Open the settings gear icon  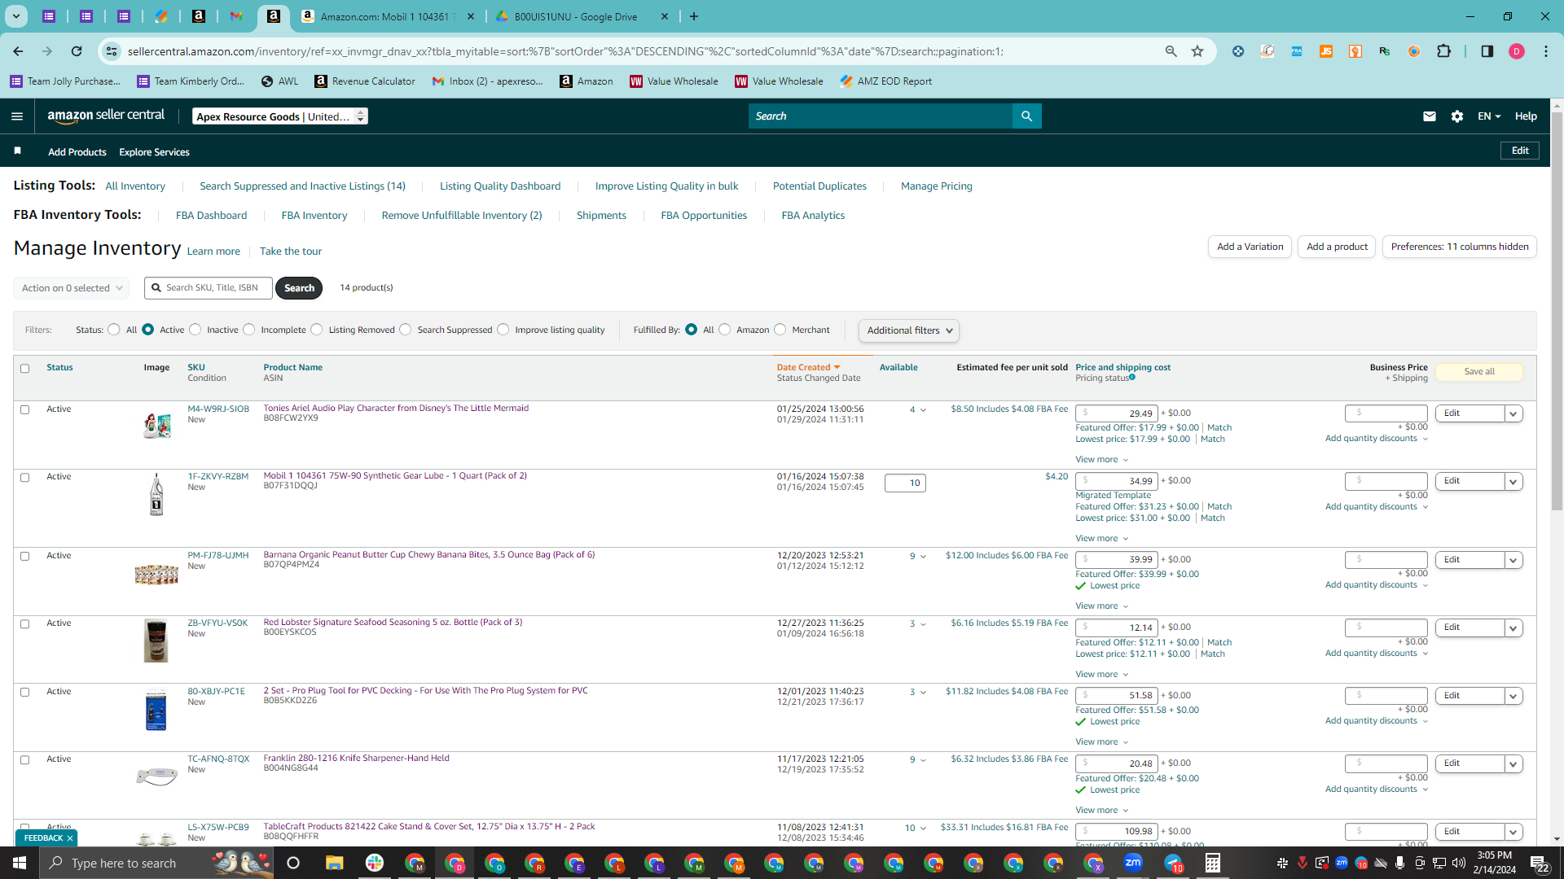pos(1457,116)
